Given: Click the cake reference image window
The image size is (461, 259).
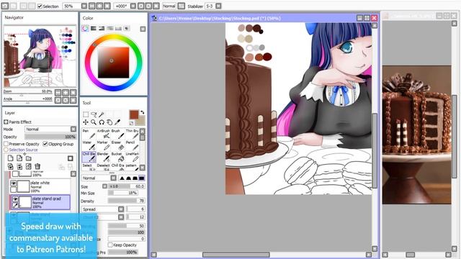Looking at the screenshot, I should pos(416,135).
